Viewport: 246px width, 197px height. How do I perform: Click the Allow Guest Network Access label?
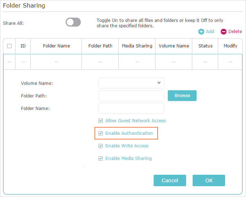click(x=135, y=121)
